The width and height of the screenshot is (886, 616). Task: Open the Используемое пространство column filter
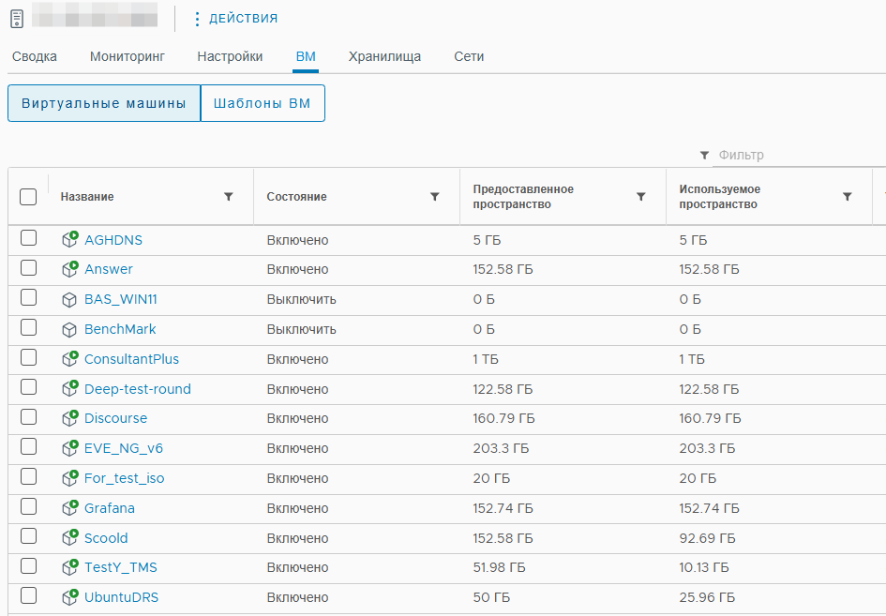point(847,197)
